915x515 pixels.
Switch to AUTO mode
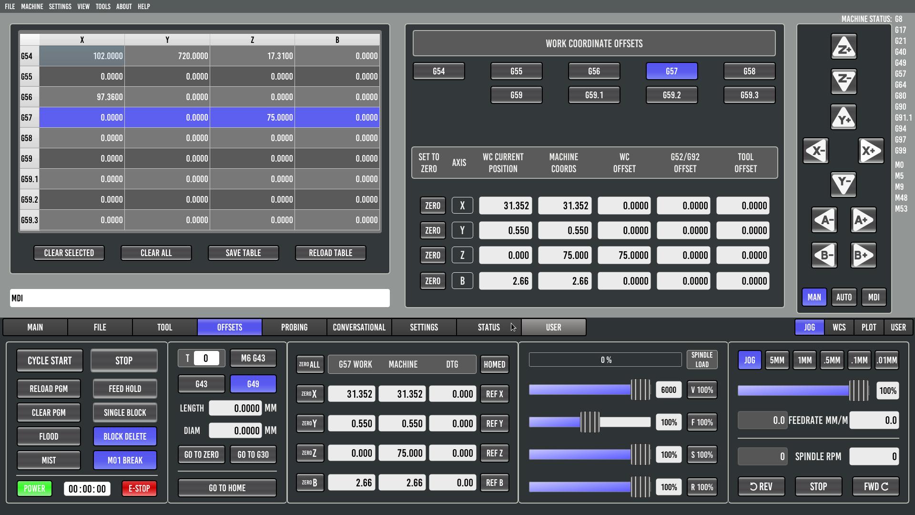(844, 297)
